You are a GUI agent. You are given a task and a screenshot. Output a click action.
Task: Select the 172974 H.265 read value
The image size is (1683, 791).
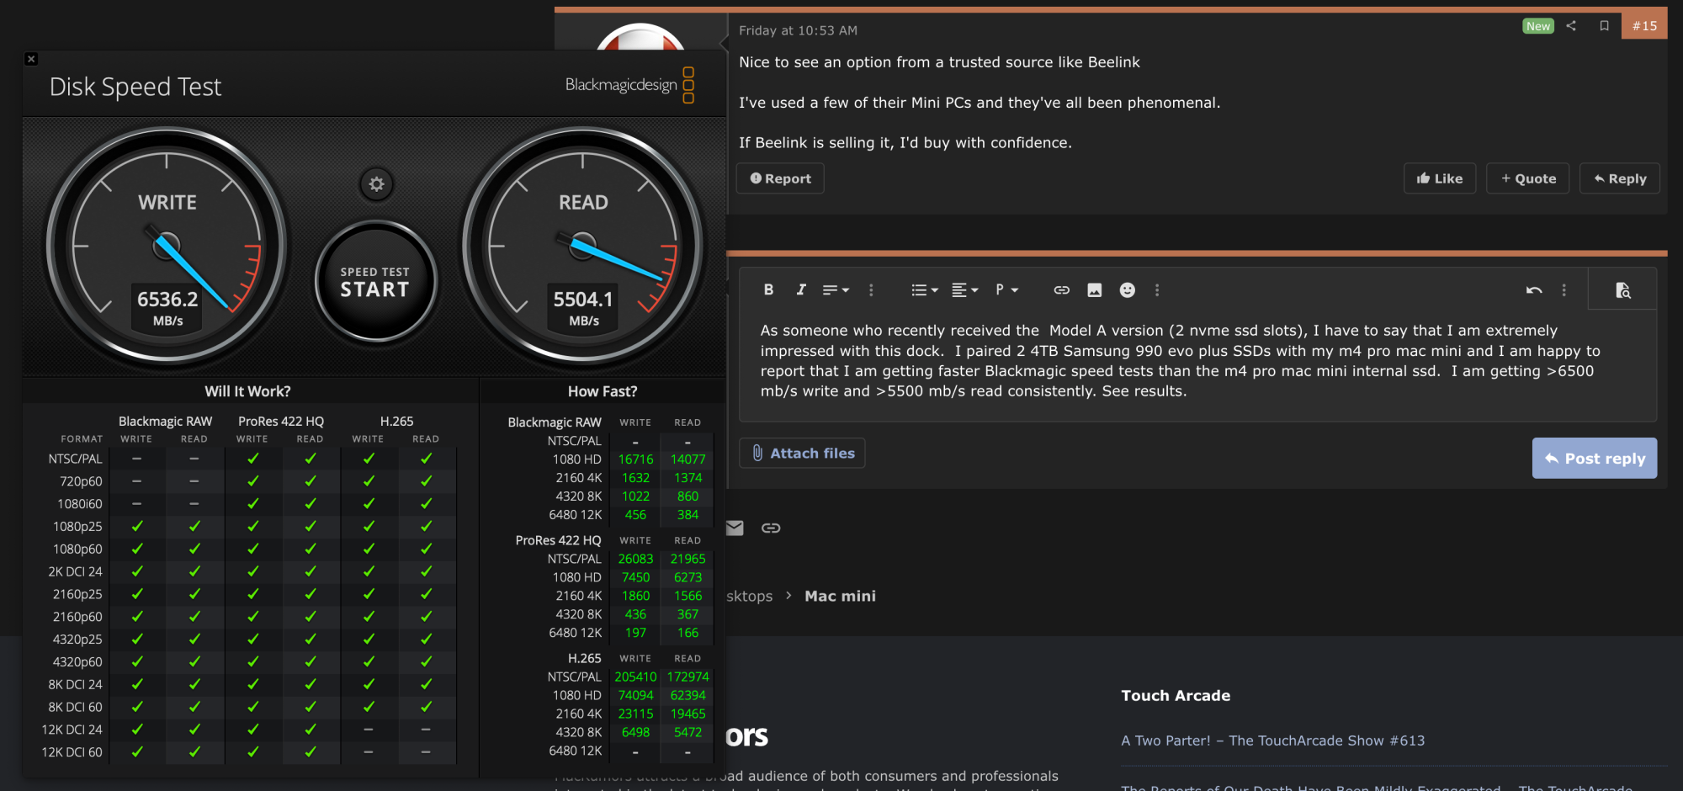click(x=688, y=677)
